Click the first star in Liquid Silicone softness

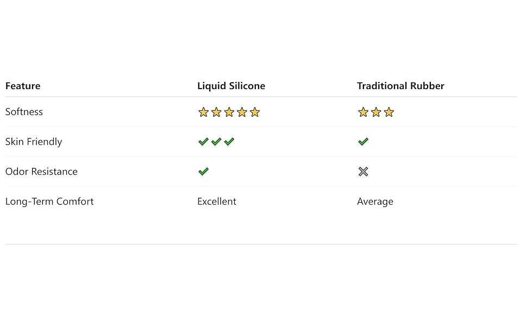pyautogui.click(x=203, y=112)
